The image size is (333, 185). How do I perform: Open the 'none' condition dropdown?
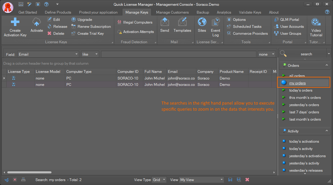click(267, 54)
